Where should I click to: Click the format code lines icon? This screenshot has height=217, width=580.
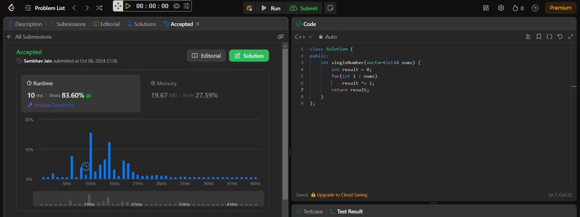(x=528, y=37)
